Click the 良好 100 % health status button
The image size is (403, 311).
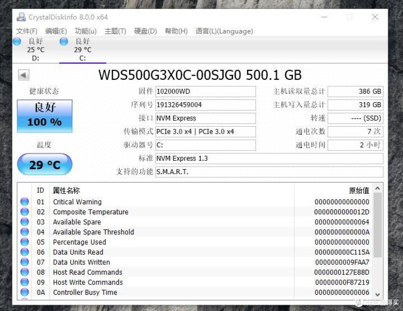(x=45, y=116)
